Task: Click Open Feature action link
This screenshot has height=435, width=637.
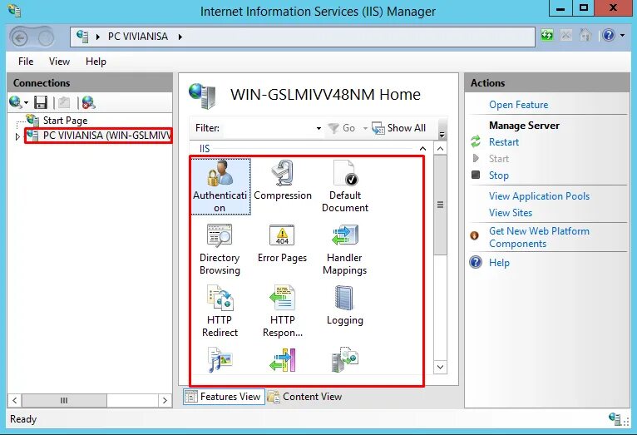Action: [518, 105]
